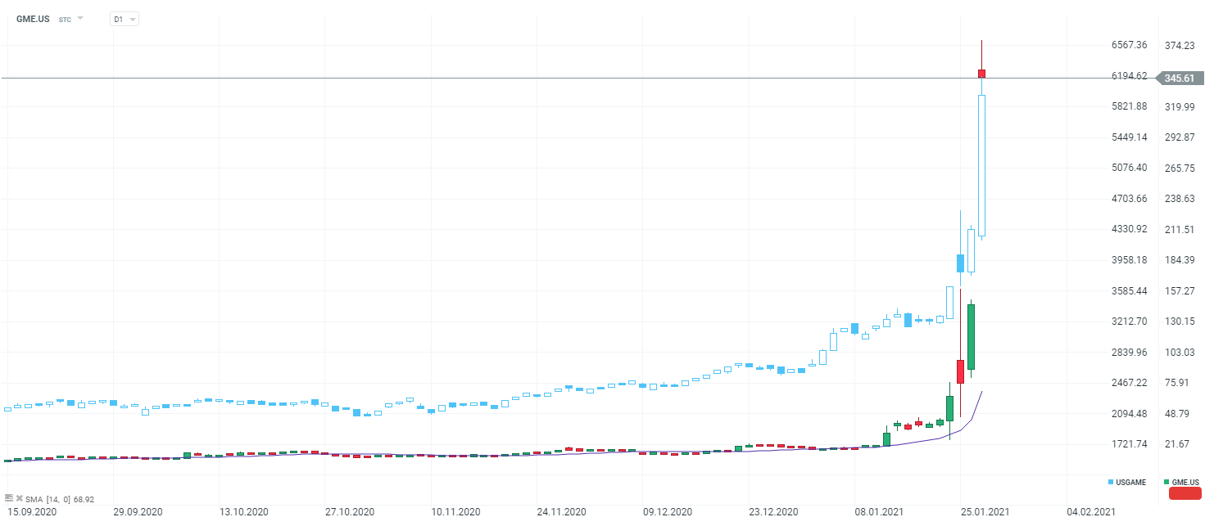The width and height of the screenshot is (1214, 526).
Task: Toggle the GME.US series label in the legend
Action: tap(1185, 483)
